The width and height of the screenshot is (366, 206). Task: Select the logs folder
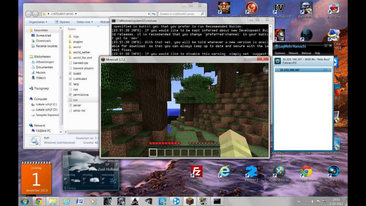click(x=76, y=36)
